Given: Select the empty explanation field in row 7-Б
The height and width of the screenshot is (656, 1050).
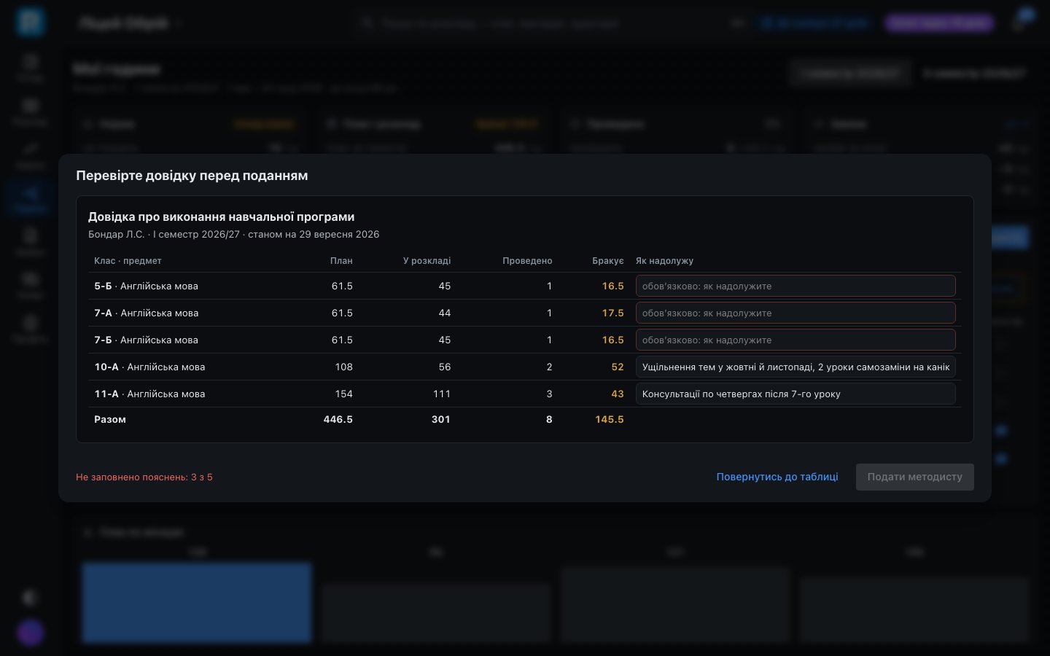Looking at the screenshot, I should [796, 340].
